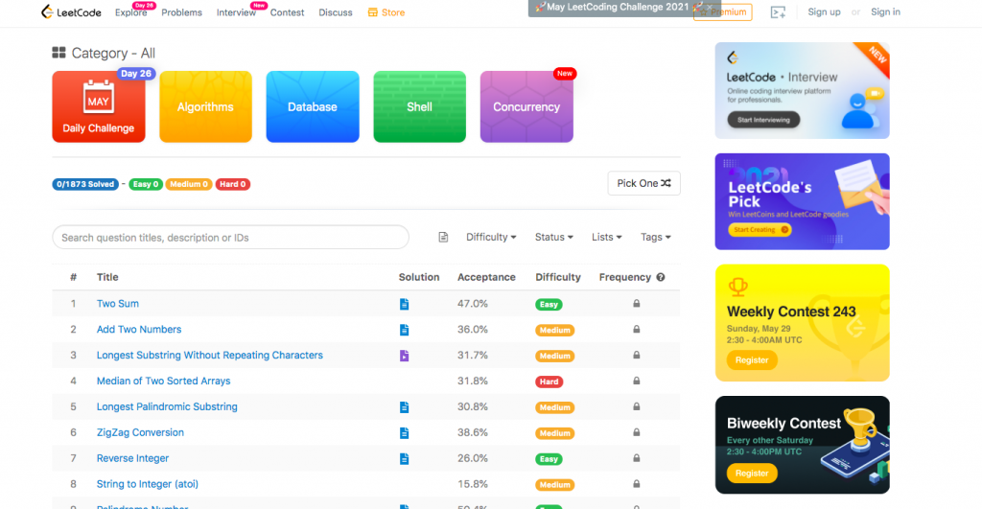This screenshot has width=982, height=509.
Task: Click the Frequency help question mark icon
Action: point(660,277)
